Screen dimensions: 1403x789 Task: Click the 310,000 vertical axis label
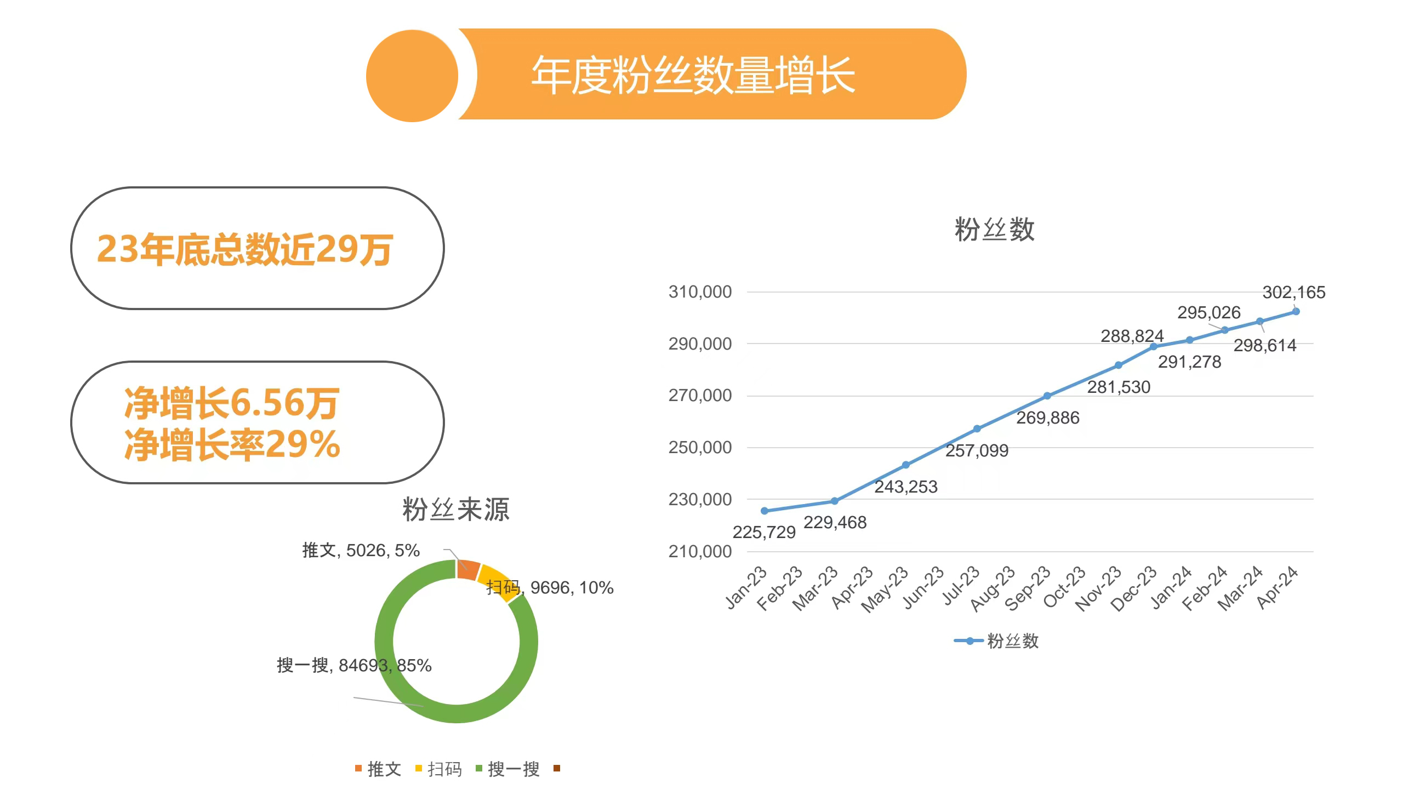coord(700,292)
